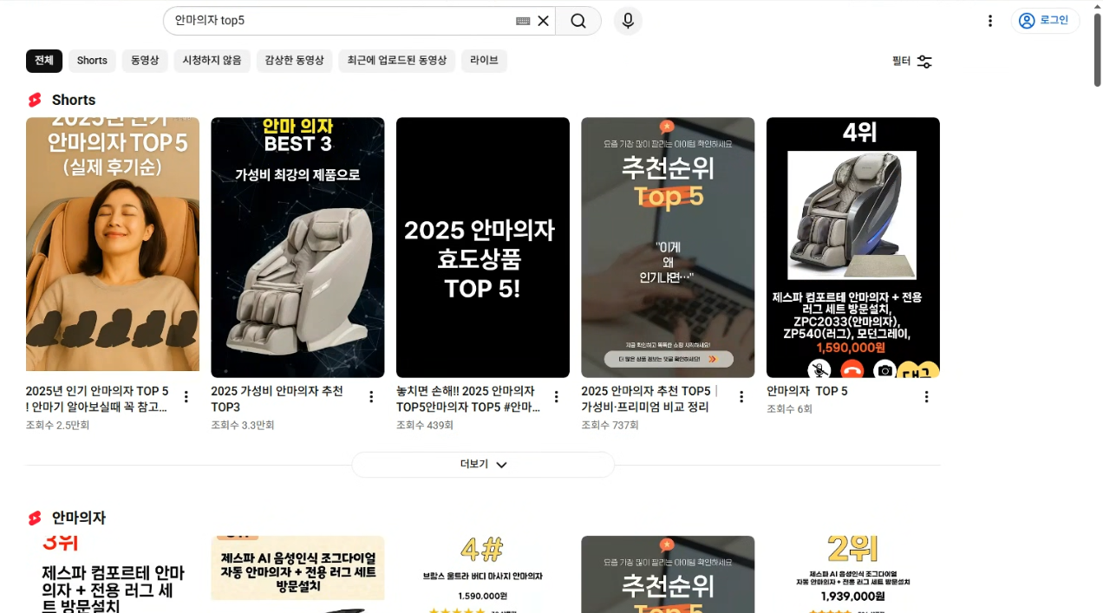This screenshot has width=1103, height=613.
Task: Switch to the 동영상 tab
Action: pyautogui.click(x=145, y=61)
